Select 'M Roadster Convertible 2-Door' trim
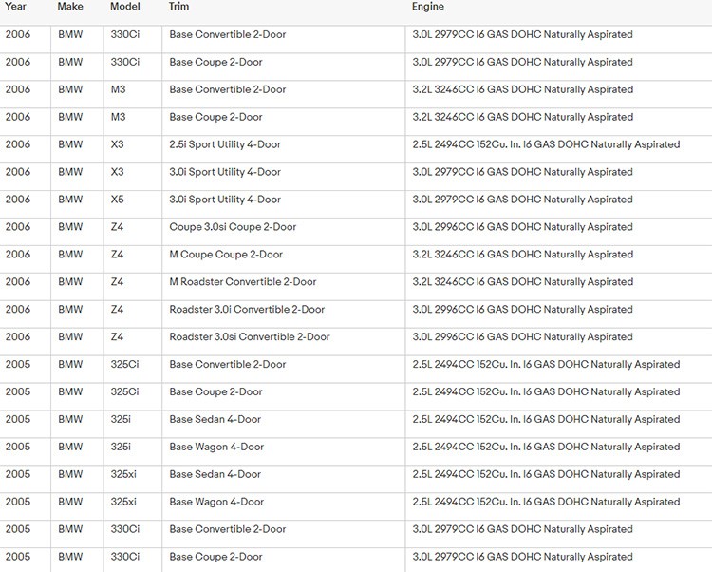The width and height of the screenshot is (712, 572). 242,281
